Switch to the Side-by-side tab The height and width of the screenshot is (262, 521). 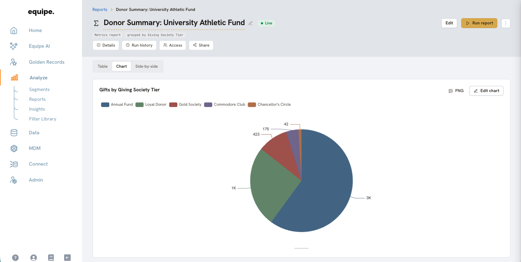(146, 66)
